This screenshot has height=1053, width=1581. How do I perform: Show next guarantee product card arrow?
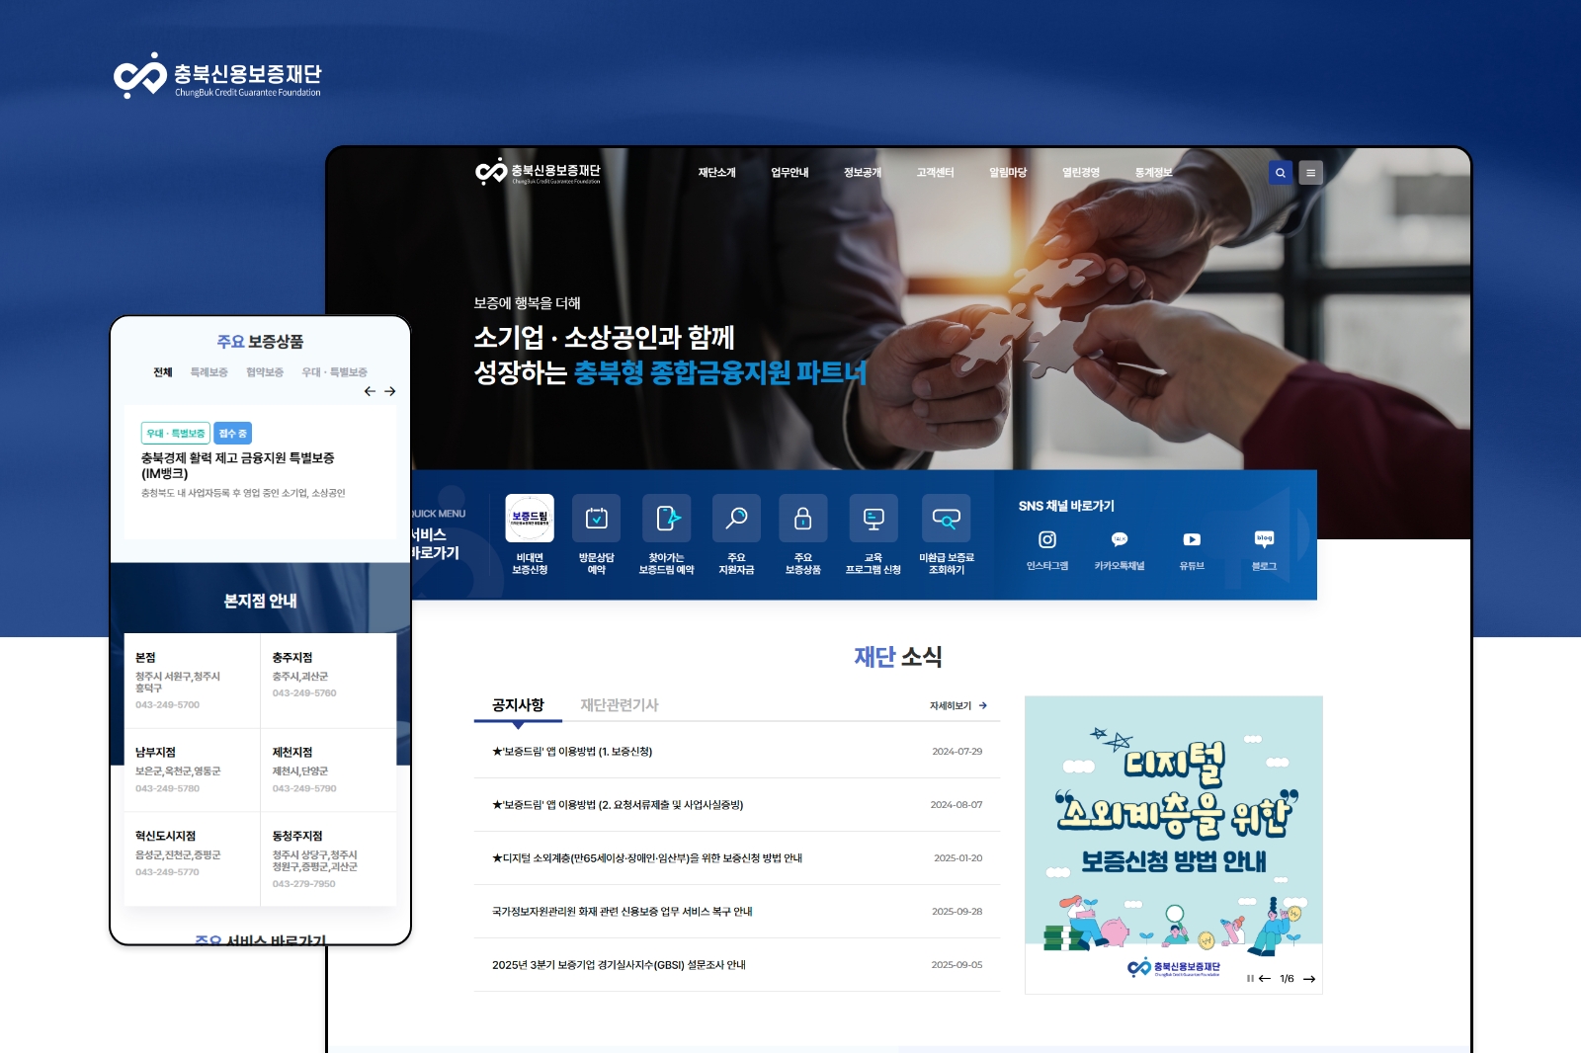pyautogui.click(x=390, y=391)
